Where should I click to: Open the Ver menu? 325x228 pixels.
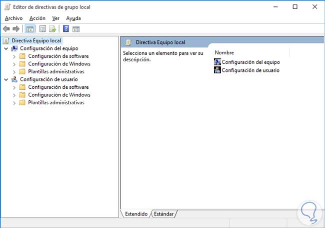pyautogui.click(x=55, y=18)
